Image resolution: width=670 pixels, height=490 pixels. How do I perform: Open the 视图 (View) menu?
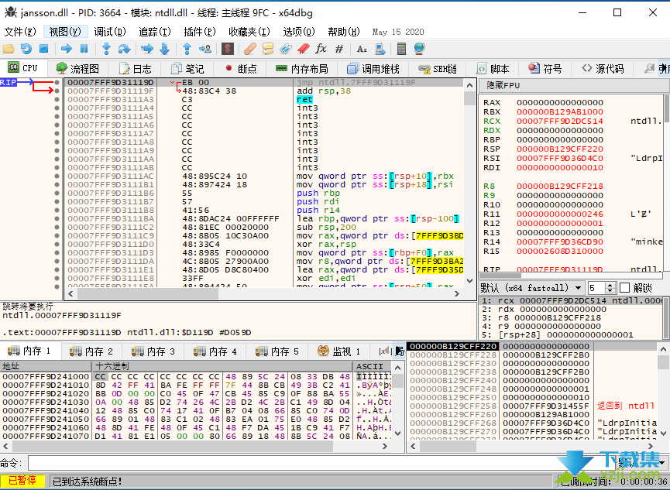65,32
